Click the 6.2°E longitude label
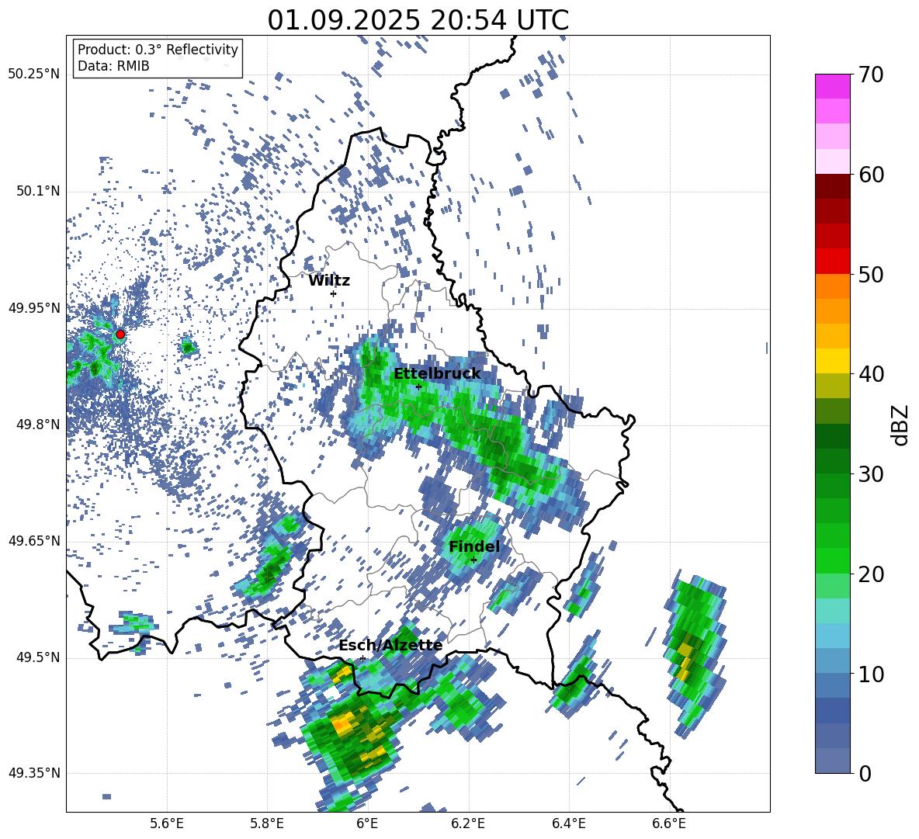 (x=468, y=823)
